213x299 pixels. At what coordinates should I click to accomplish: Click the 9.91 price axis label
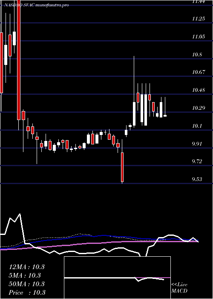coord(197,144)
